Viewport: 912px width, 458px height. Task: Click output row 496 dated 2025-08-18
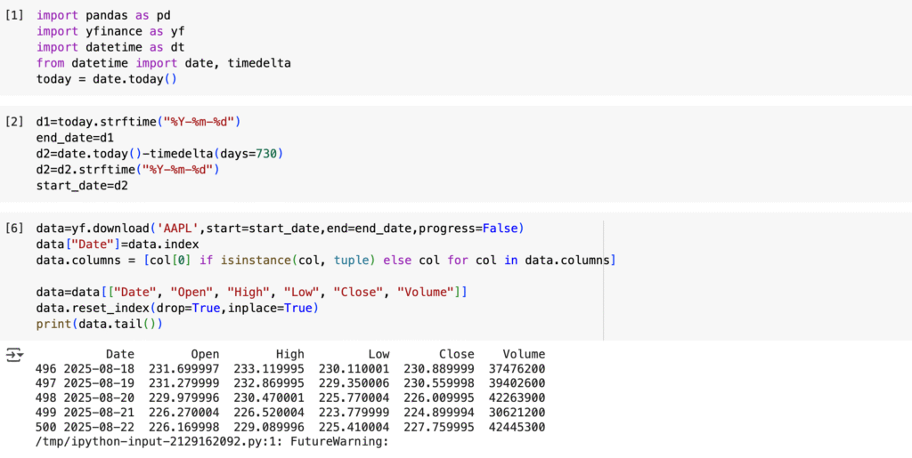(x=290, y=368)
